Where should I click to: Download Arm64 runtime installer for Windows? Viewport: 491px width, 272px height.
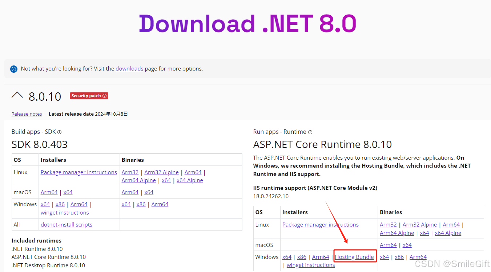(x=321, y=257)
